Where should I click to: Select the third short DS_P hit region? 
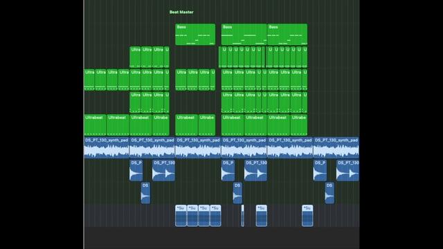pyautogui.click(x=320, y=171)
